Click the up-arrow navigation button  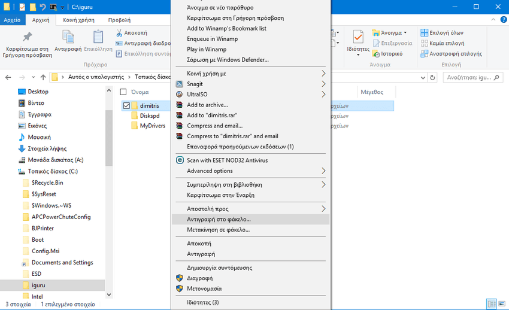coord(43,77)
